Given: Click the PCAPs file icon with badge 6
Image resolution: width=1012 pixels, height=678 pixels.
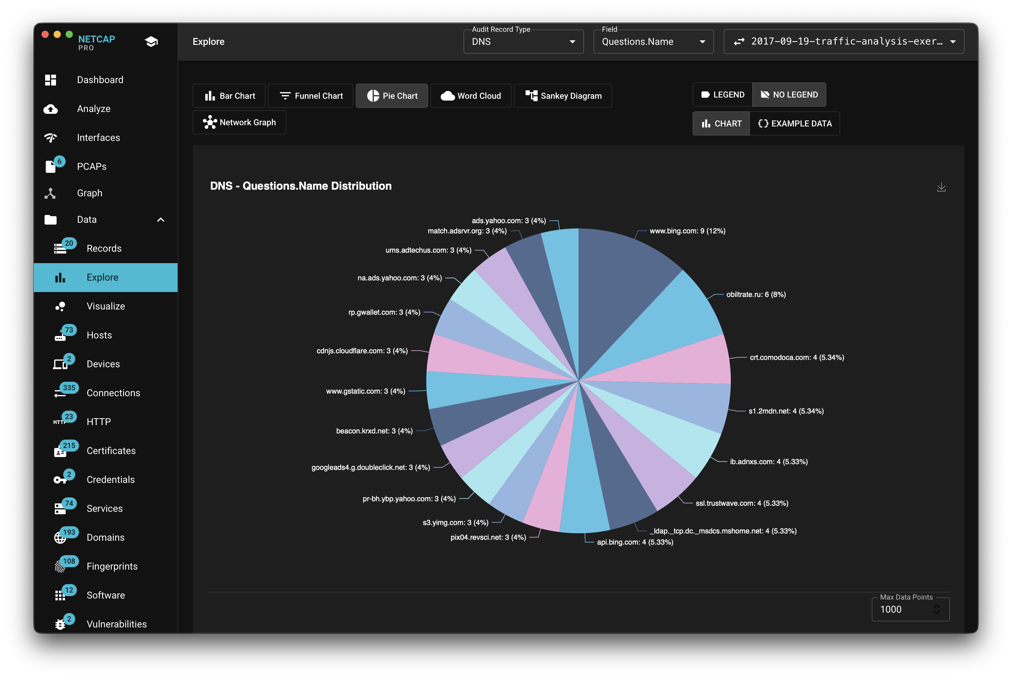Looking at the screenshot, I should [x=51, y=166].
